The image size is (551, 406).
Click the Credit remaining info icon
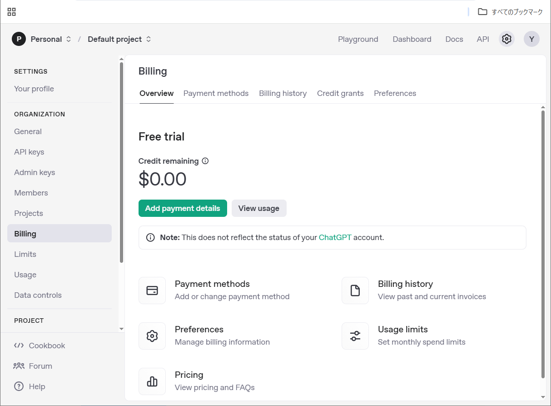(205, 161)
